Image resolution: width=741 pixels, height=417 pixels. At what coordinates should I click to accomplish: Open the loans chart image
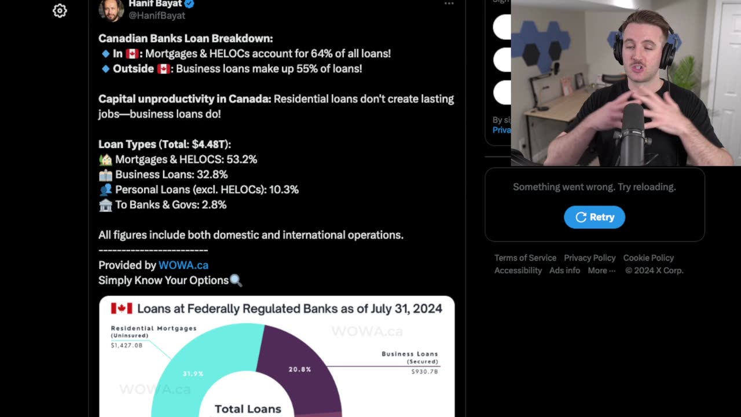point(277,356)
